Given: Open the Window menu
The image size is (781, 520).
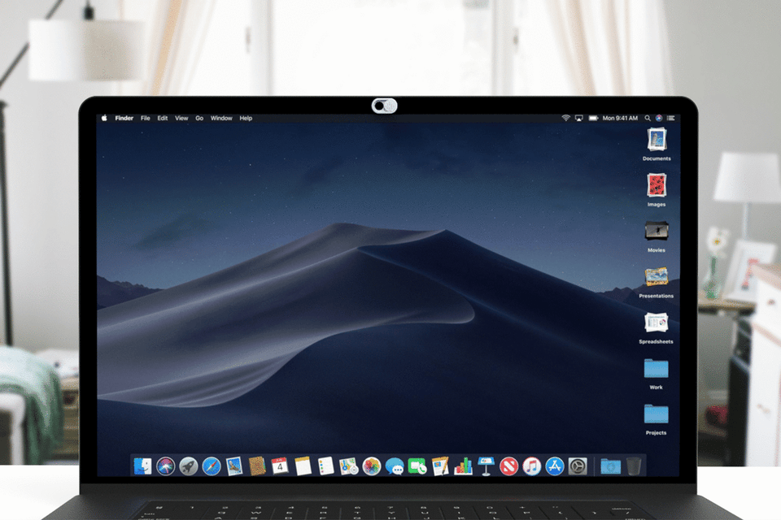Looking at the screenshot, I should tap(221, 118).
